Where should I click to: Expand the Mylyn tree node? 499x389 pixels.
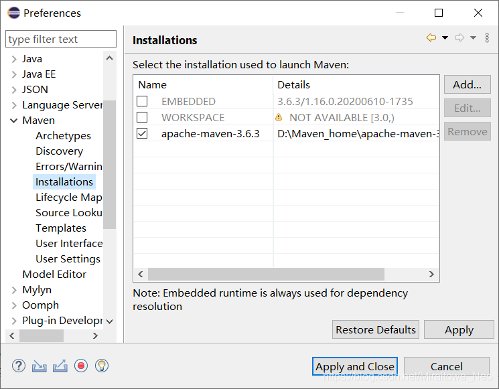click(13, 290)
